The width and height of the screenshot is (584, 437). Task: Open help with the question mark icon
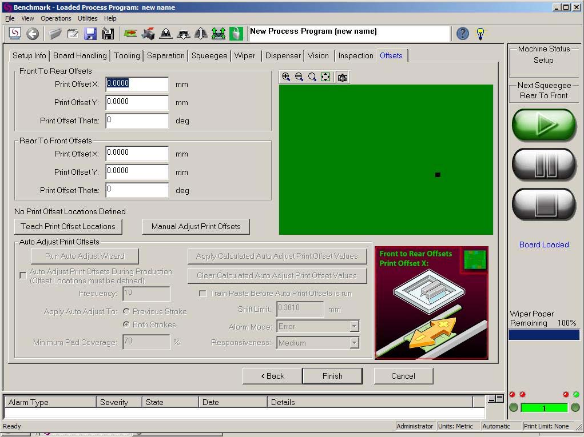click(x=462, y=34)
